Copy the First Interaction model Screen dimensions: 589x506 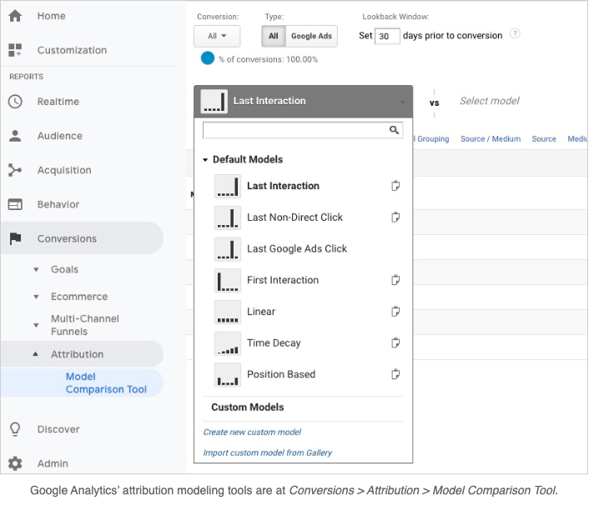[395, 279]
